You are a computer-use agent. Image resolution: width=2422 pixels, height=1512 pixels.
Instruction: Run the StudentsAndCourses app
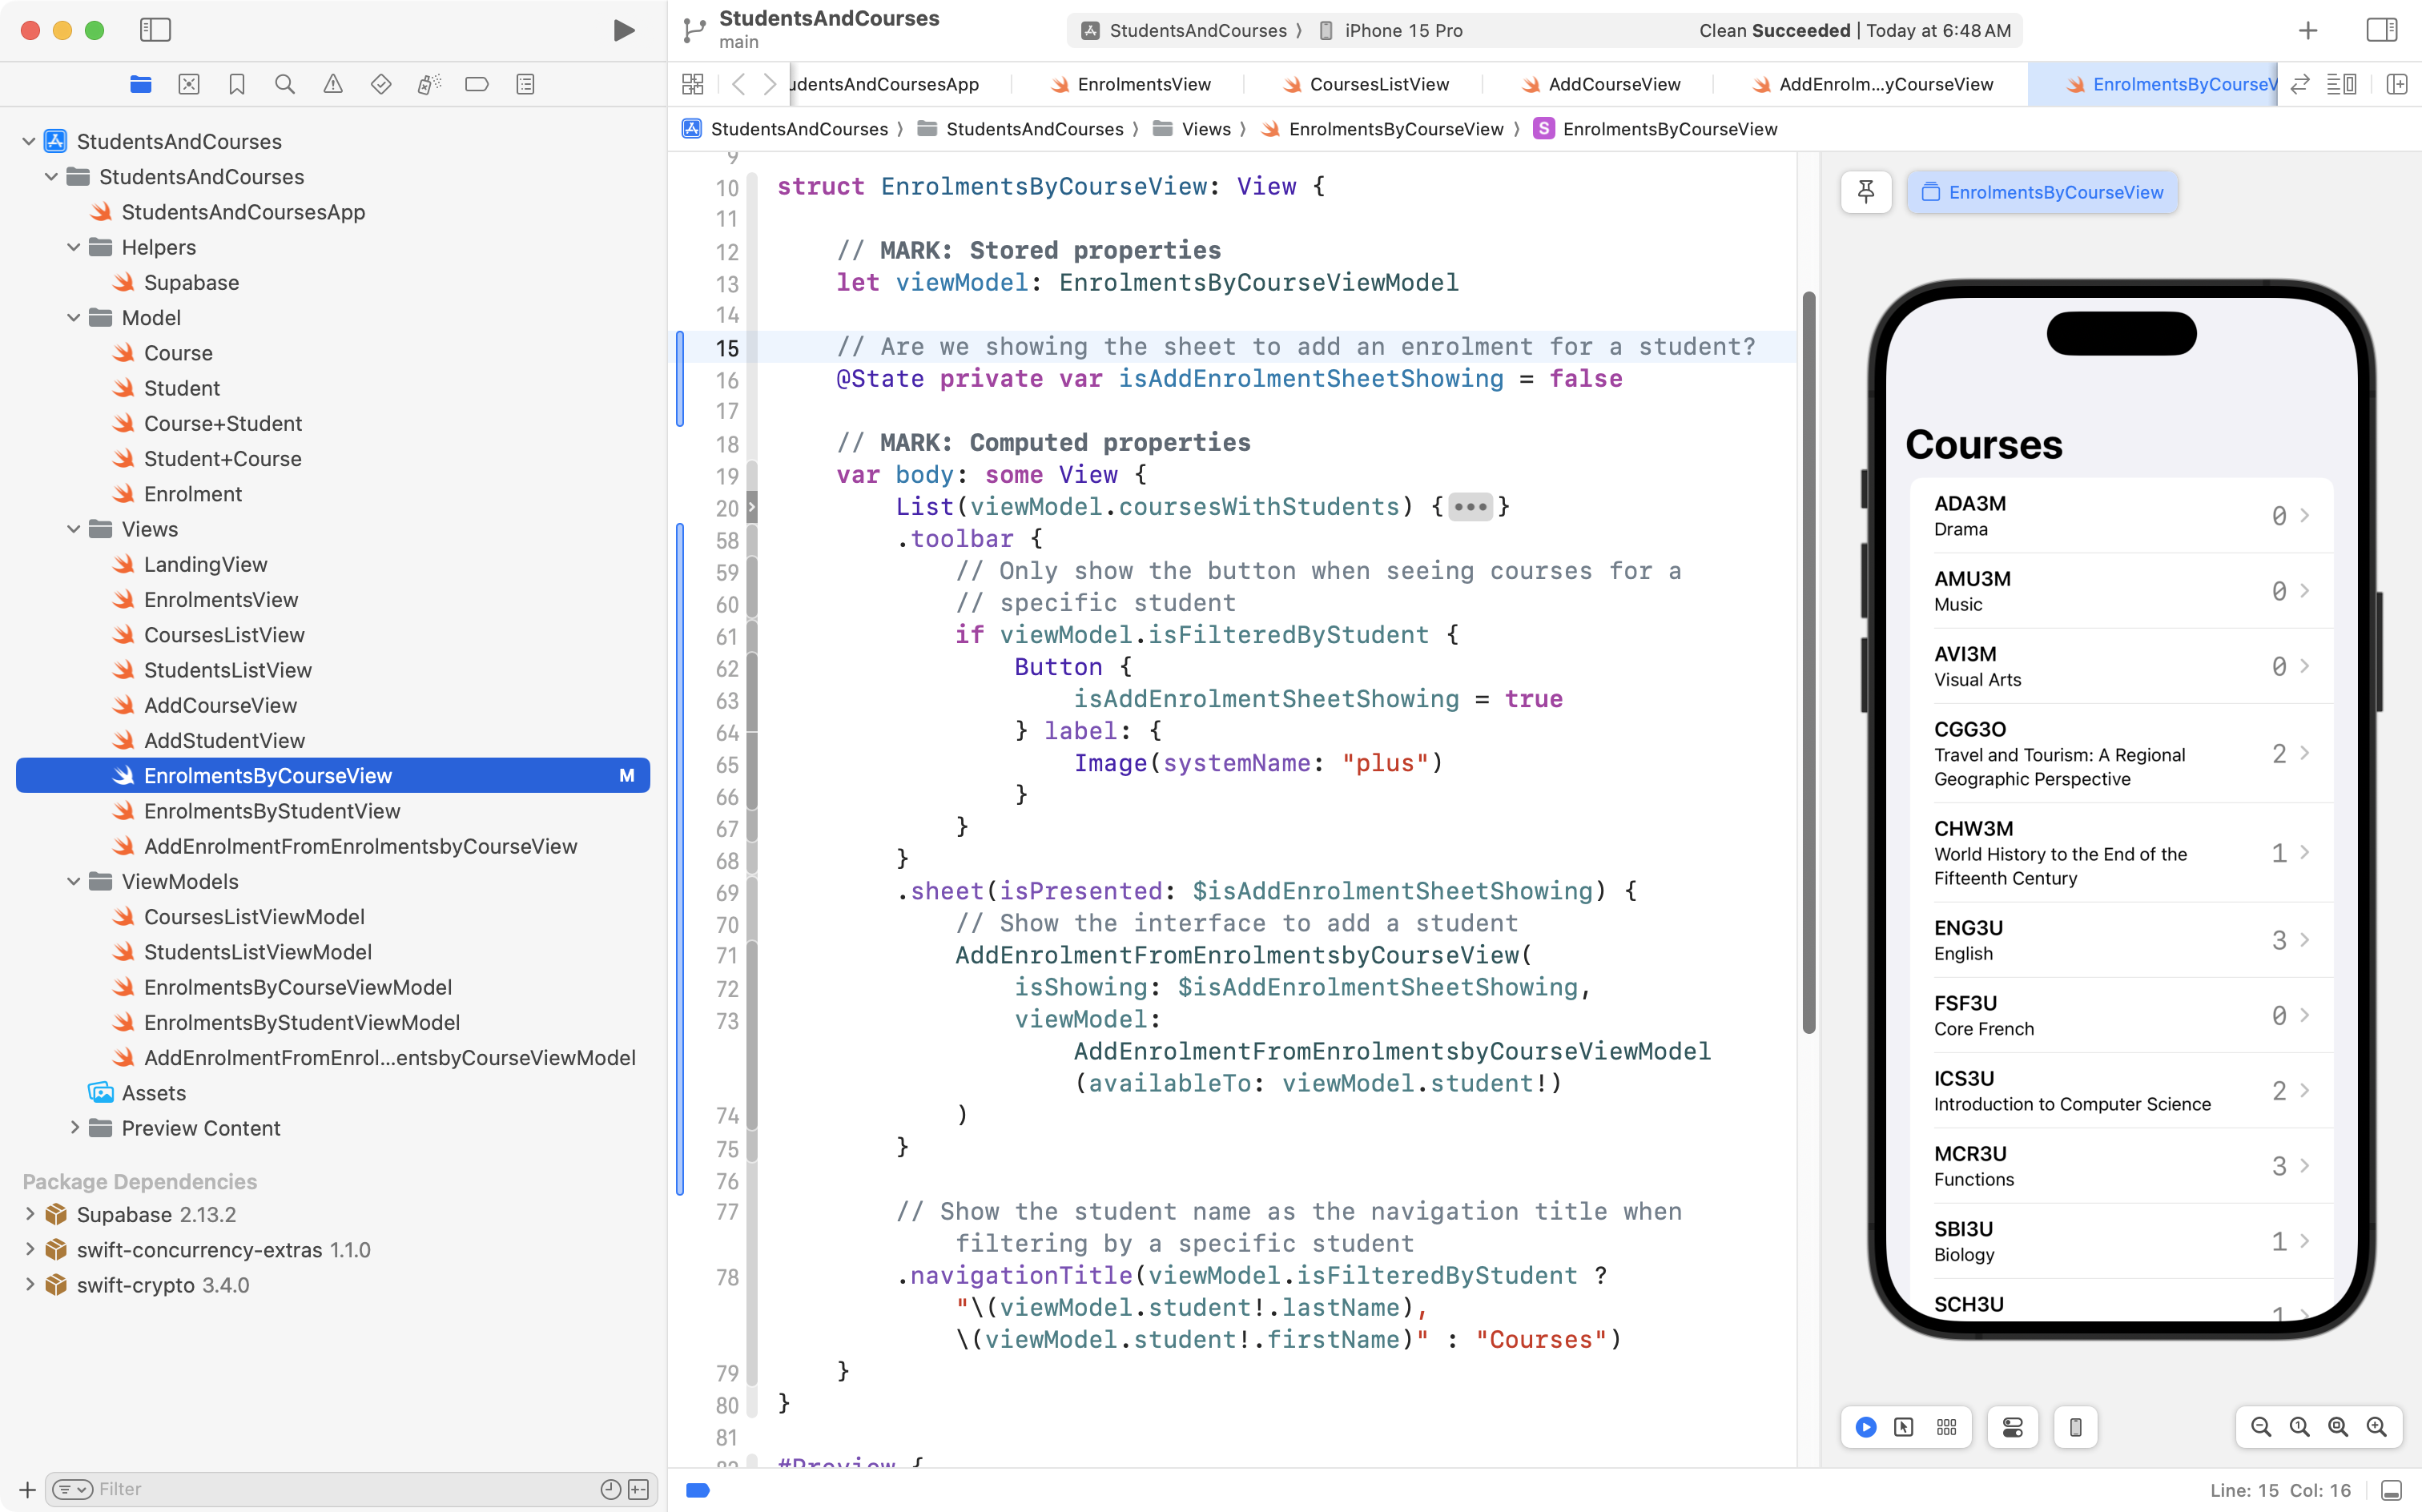coord(623,30)
